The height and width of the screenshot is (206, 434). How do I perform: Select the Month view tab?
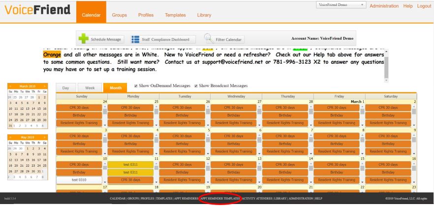pos(116,88)
